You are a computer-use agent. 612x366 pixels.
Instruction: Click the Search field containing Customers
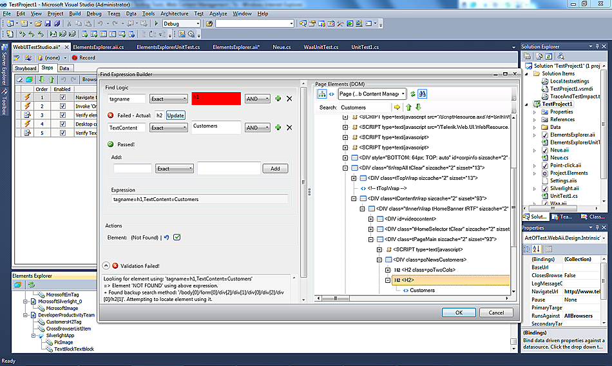pyautogui.click(x=364, y=108)
